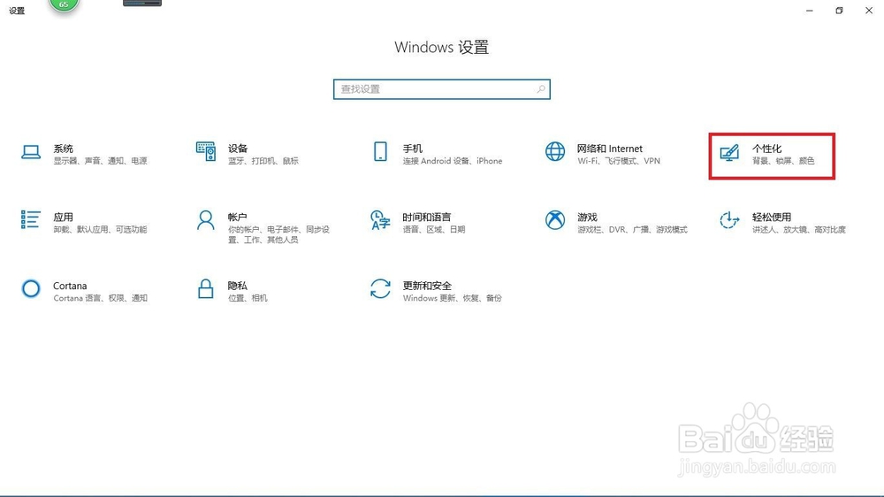This screenshot has width=884, height=497.
Task: Open the 时间和语言 icon
Action: pyautogui.click(x=380, y=220)
